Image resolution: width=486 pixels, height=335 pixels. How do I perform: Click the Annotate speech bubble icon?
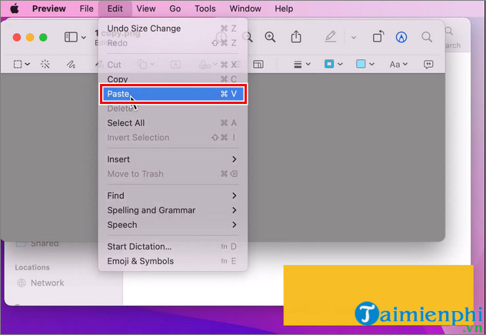(x=428, y=64)
